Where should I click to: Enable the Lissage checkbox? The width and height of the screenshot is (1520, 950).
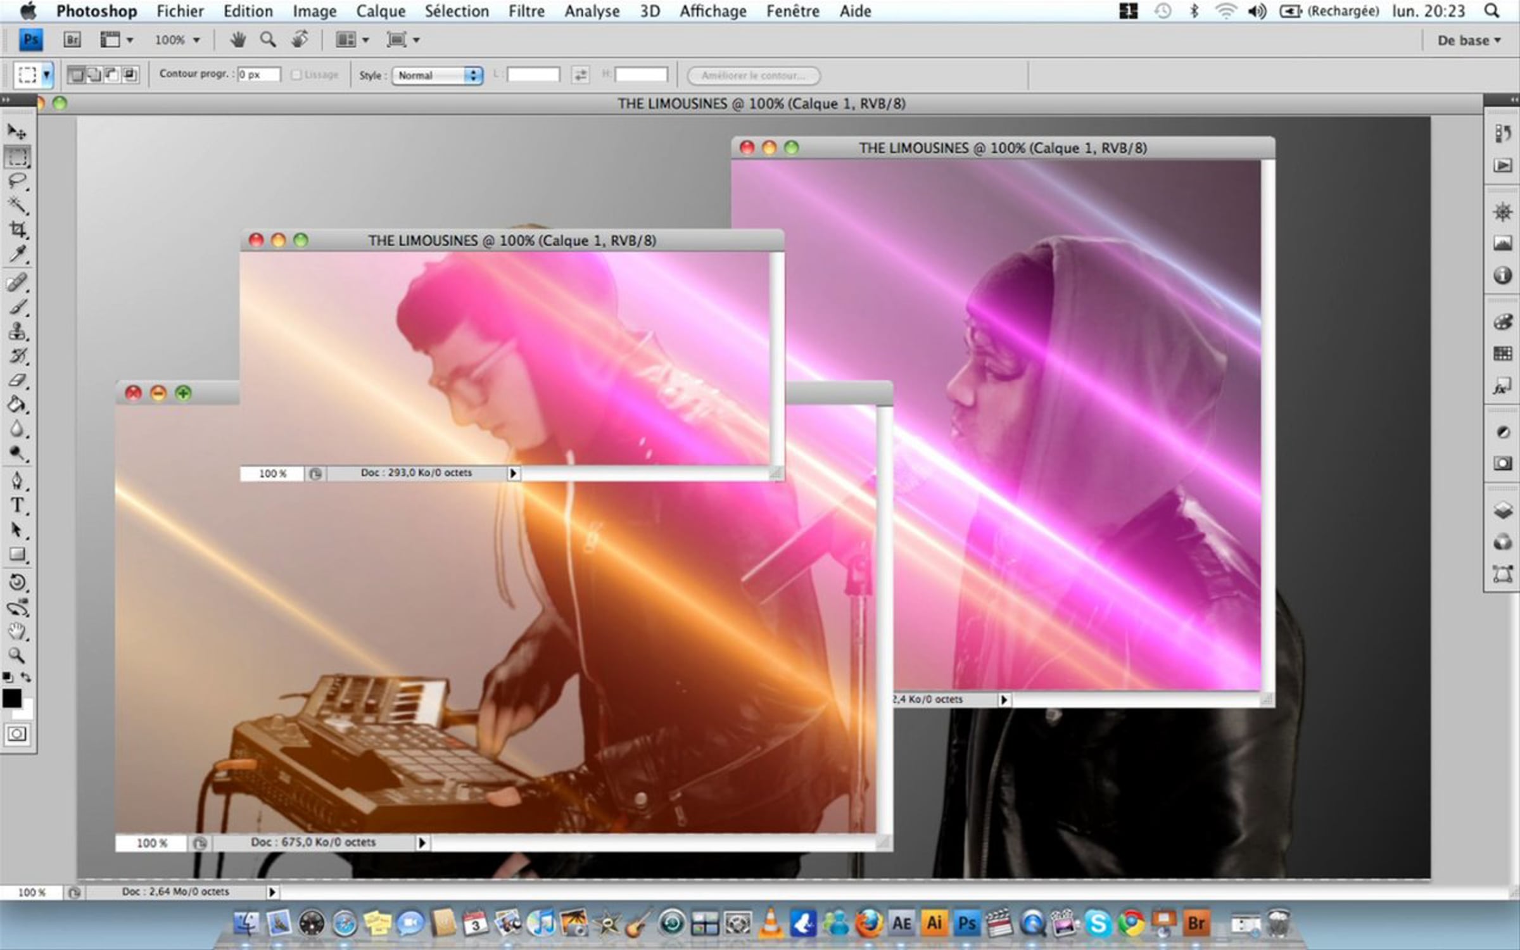click(x=296, y=75)
